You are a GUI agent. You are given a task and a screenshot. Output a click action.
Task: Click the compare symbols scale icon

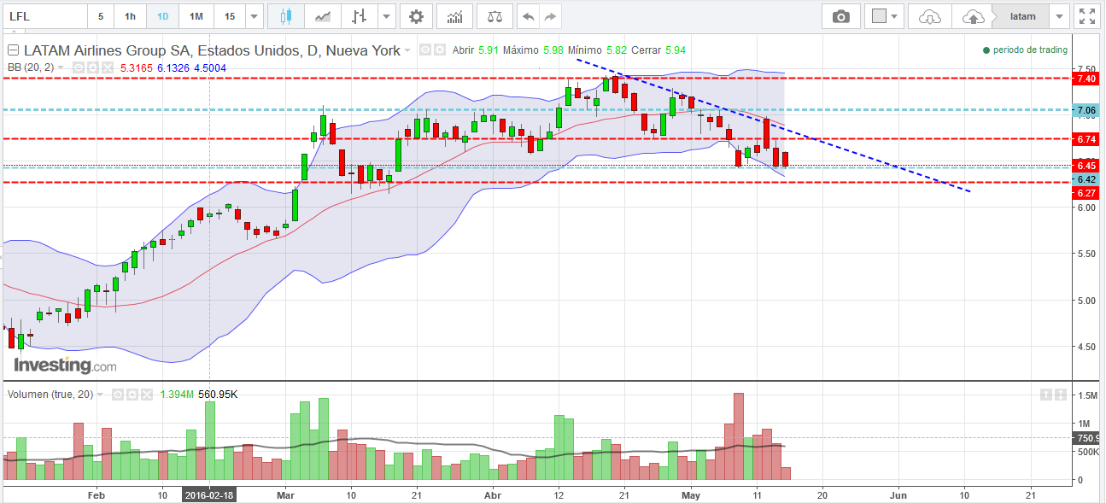(x=494, y=16)
